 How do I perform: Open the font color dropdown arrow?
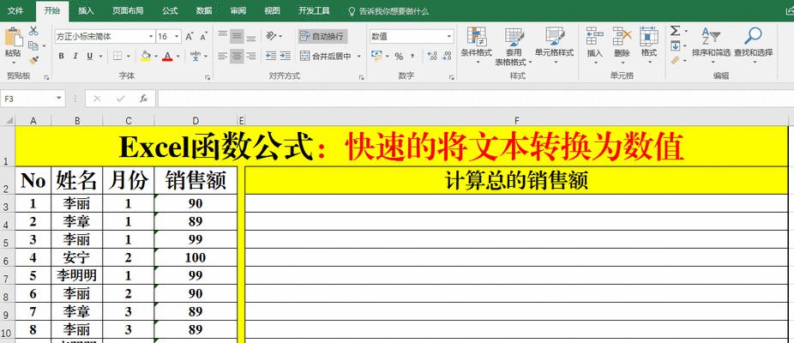tap(178, 56)
